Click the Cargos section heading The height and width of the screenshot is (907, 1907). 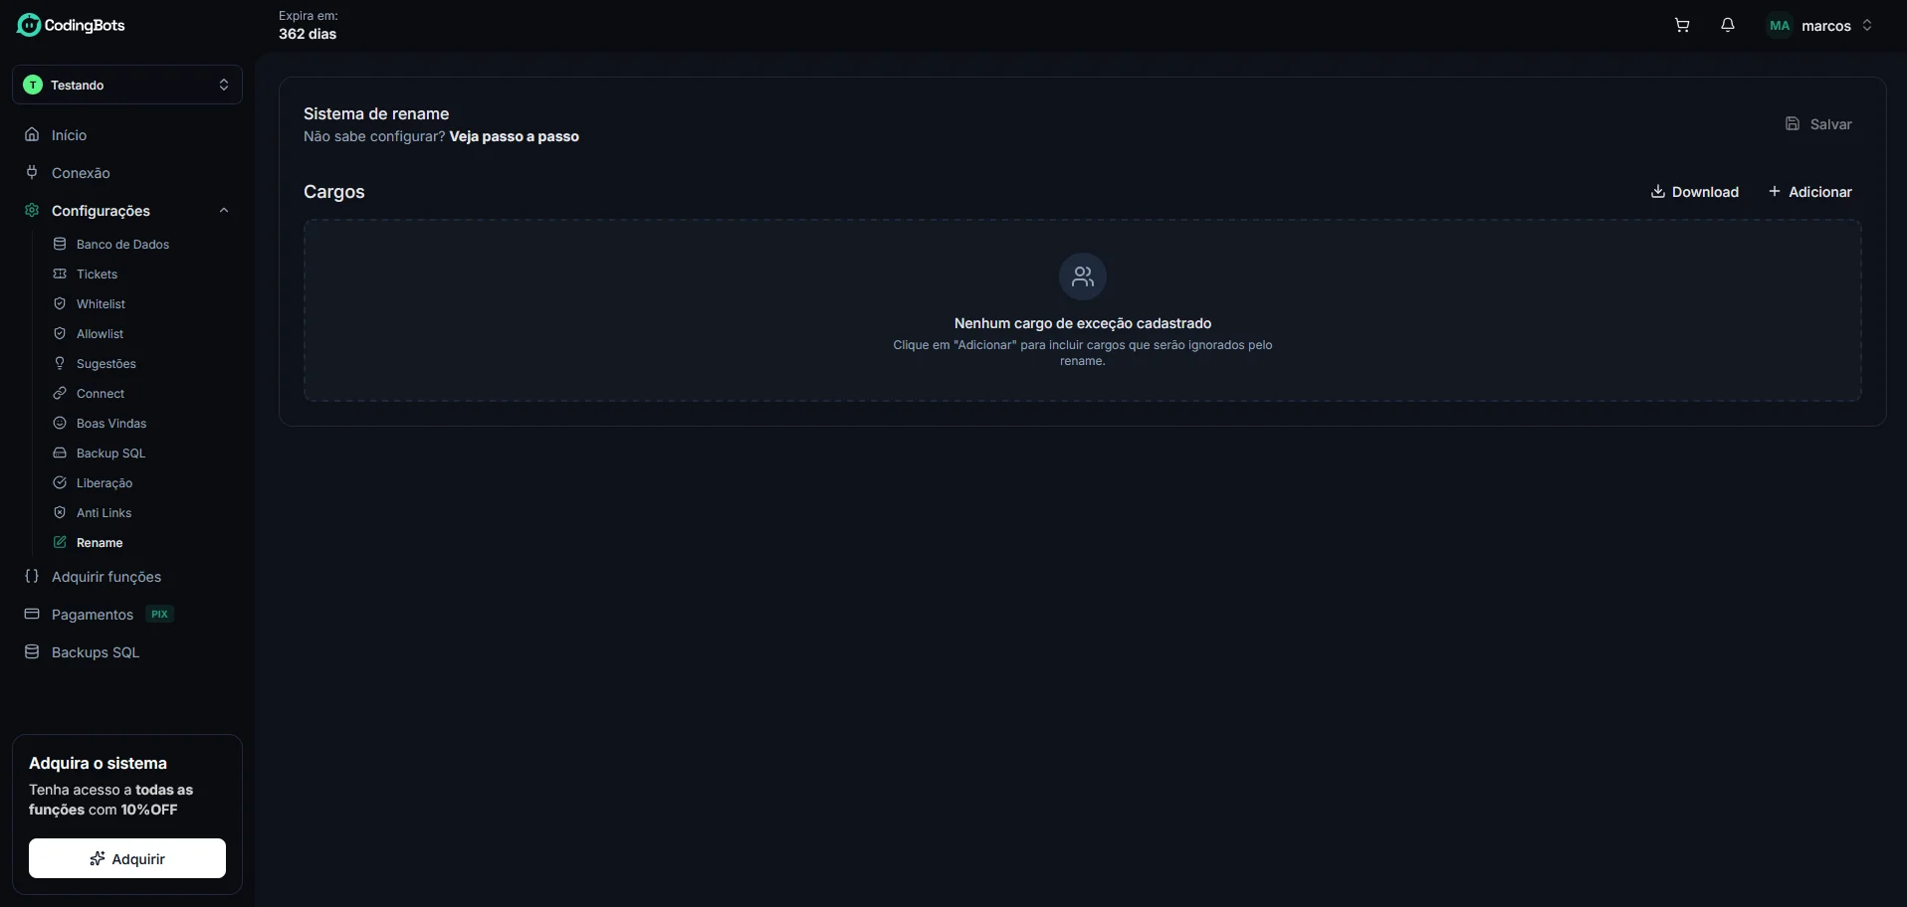(334, 192)
